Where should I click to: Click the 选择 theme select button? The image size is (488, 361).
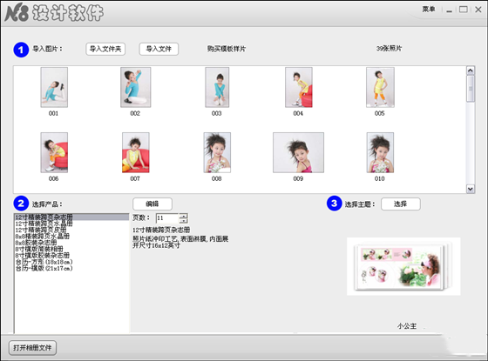coord(401,204)
